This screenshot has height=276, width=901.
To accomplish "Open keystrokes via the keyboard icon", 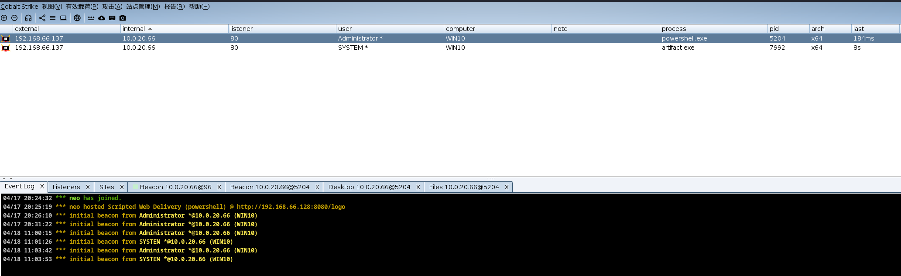I will pos(112,18).
